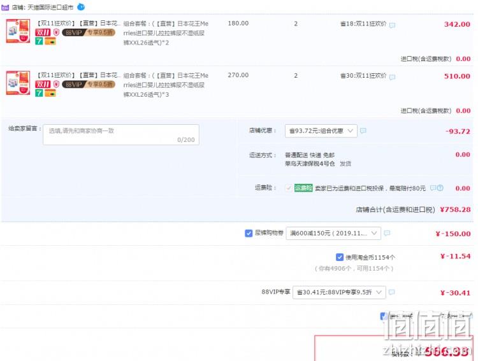Click 进口税(含运费税款) under the 342.00 item
This screenshot has height=361, width=478.
[x=426, y=59]
